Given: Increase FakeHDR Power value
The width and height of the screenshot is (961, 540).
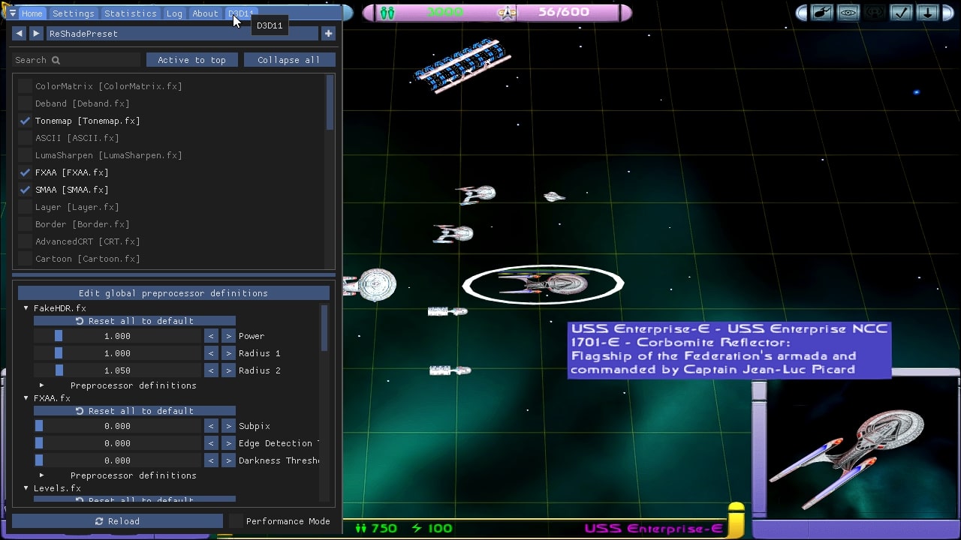Looking at the screenshot, I should tap(228, 336).
